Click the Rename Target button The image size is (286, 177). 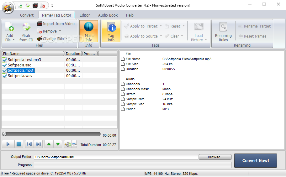click(254, 26)
